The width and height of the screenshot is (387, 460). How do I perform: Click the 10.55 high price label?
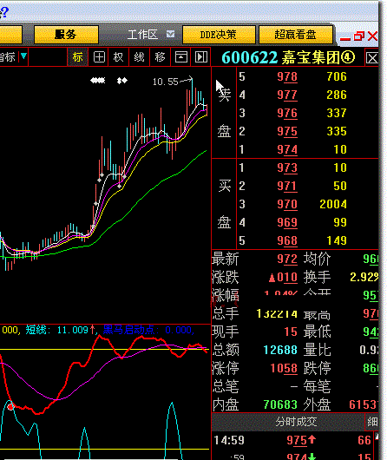click(x=165, y=82)
